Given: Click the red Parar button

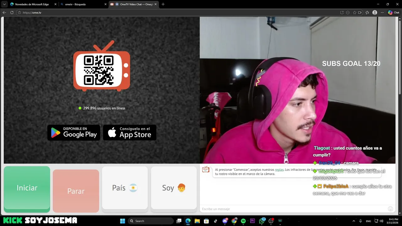Looking at the screenshot, I should [x=76, y=191].
